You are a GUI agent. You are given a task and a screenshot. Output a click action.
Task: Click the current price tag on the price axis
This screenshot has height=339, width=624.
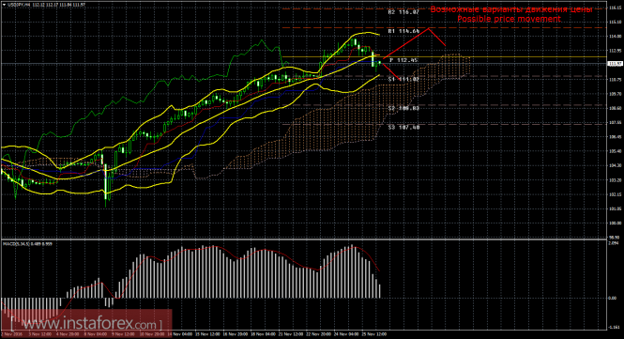click(616, 64)
